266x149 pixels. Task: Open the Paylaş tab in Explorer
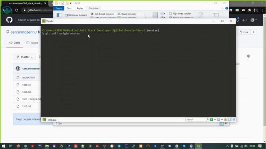80,8
